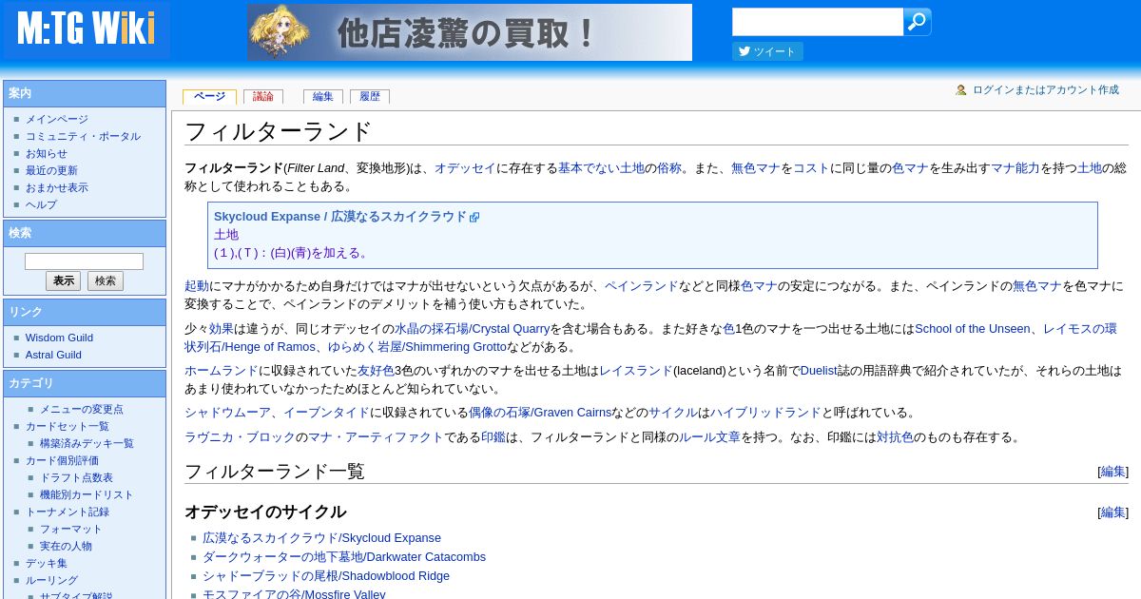The height and width of the screenshot is (599, 1141).
Task: Click ハイブリッドランド link
Action: [x=765, y=413]
